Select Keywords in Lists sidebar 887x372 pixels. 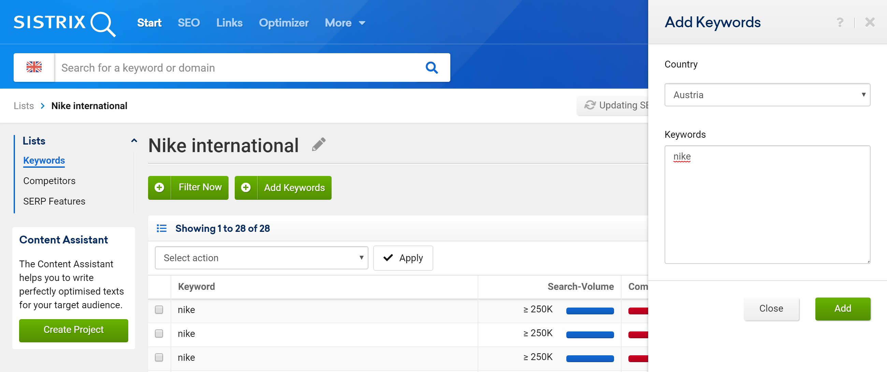coord(44,160)
